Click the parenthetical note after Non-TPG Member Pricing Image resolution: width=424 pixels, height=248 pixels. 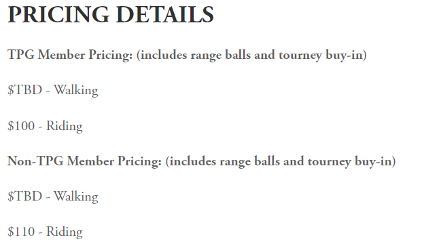point(281,161)
